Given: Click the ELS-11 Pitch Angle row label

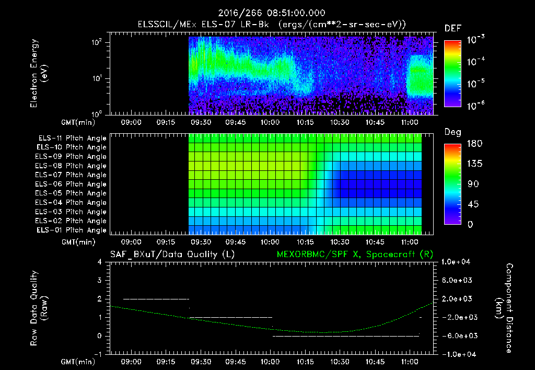Looking at the screenshot, I should tap(72, 138).
